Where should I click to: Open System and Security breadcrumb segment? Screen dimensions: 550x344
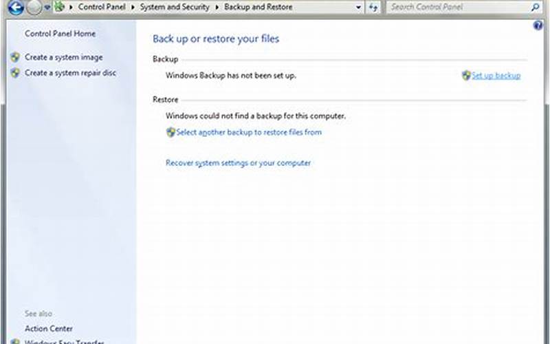point(175,7)
